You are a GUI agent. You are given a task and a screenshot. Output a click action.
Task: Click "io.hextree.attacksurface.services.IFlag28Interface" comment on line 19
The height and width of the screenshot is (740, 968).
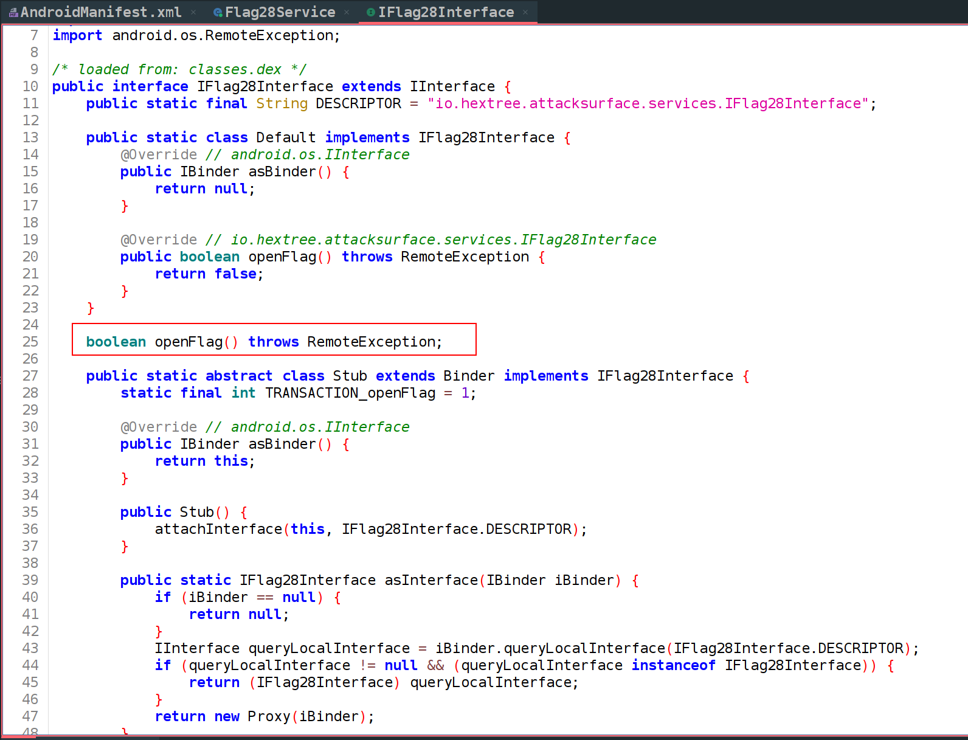pos(443,240)
